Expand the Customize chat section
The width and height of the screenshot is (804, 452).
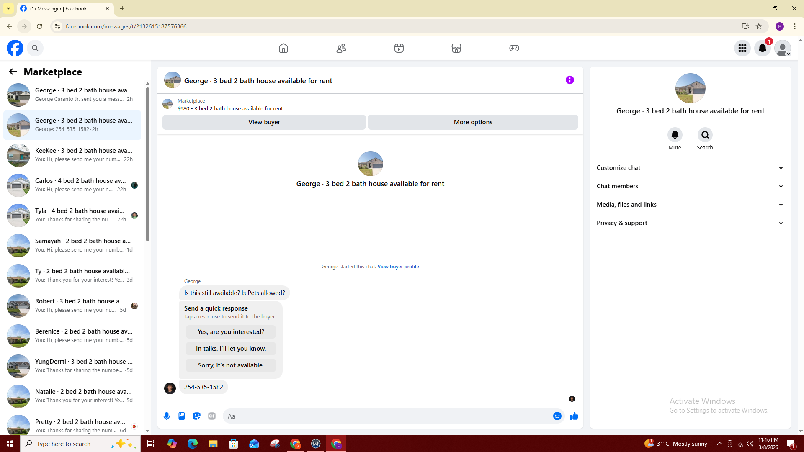690,168
